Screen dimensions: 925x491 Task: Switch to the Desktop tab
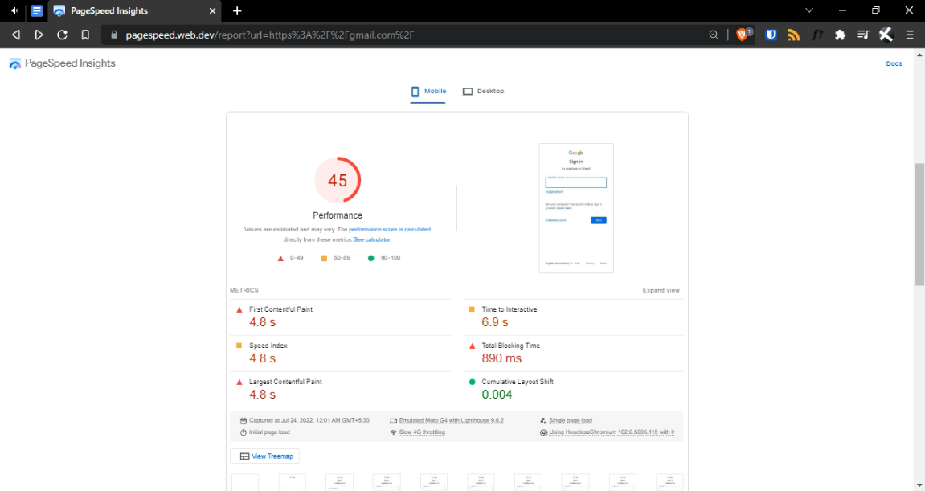(483, 92)
